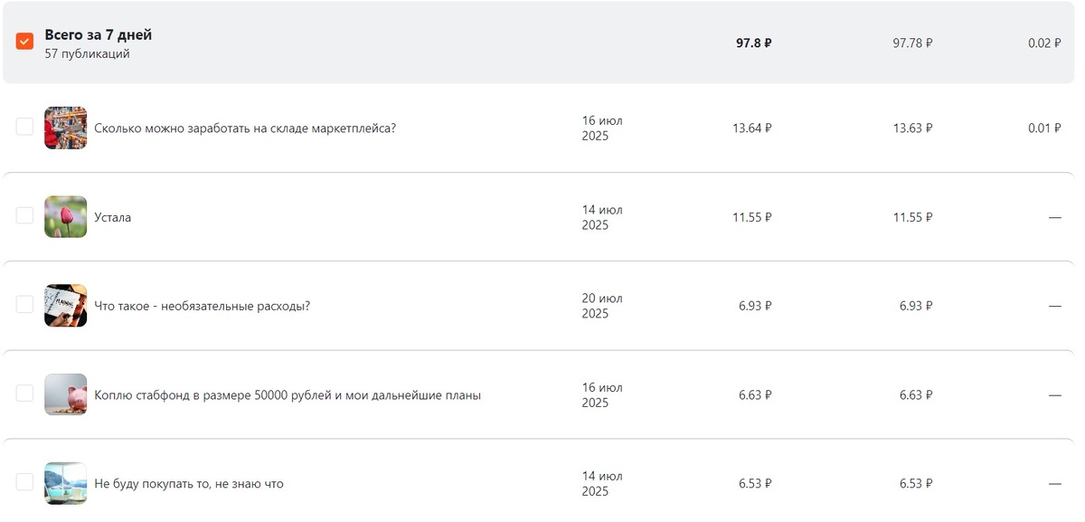
Task: Enable checkbox for the 50000 rubles stabfund post
Action: (x=24, y=394)
